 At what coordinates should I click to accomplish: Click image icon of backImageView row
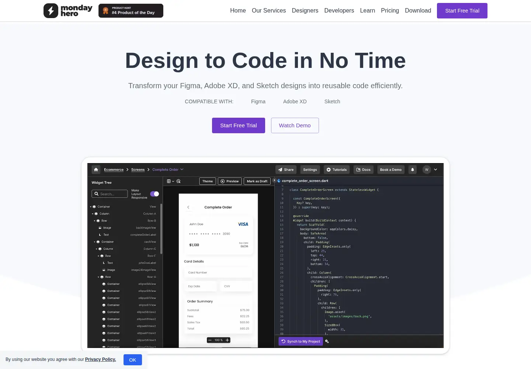point(100,228)
